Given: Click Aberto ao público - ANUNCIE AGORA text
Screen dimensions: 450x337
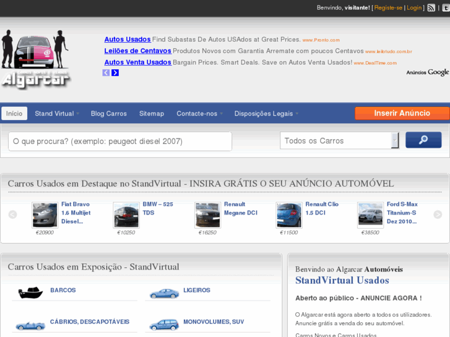Looking at the screenshot, I should pyautogui.click(x=359, y=298).
